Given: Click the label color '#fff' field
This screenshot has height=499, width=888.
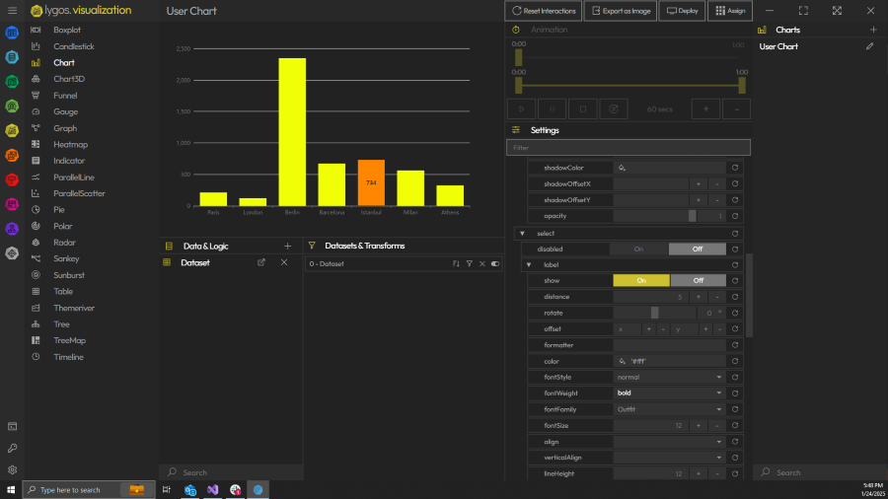Looking at the screenshot, I should [669, 362].
